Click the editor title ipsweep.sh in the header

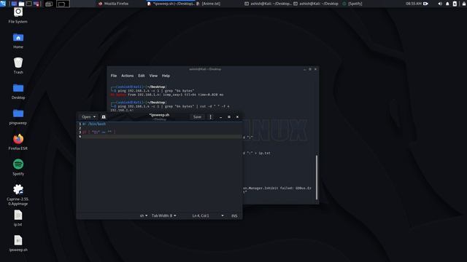[159, 115]
